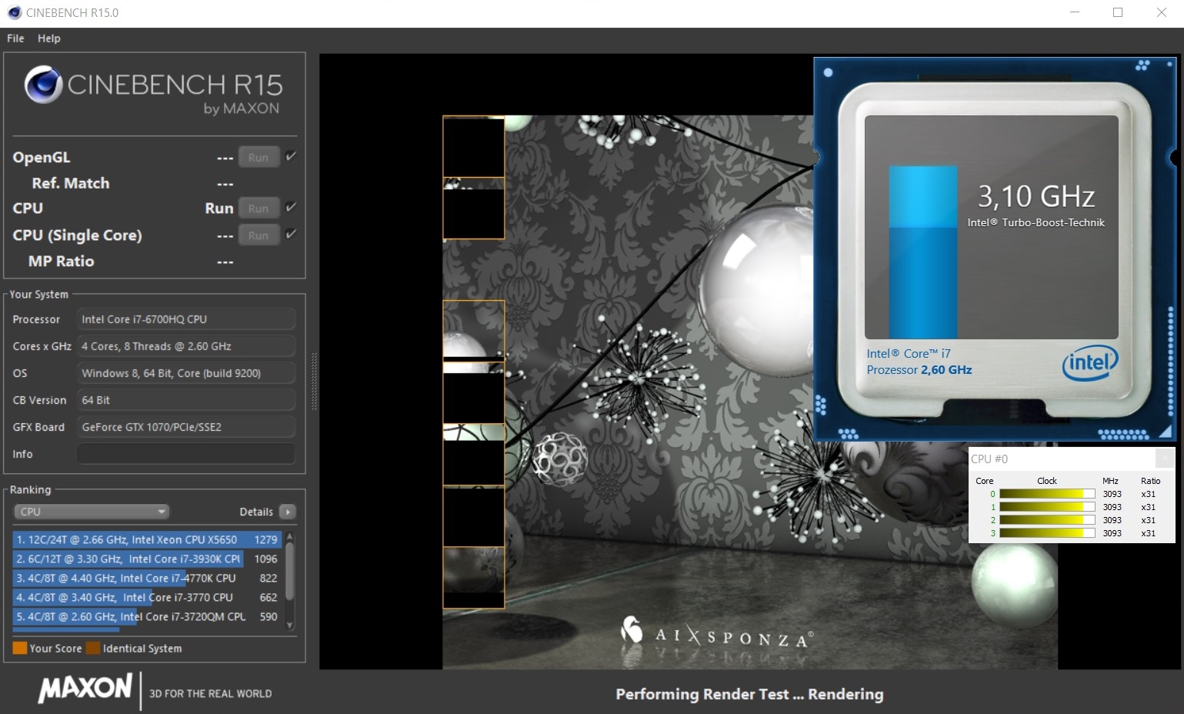Select ranking entry Intel Core i7-3930K
This screenshot has height=714, width=1184.
tap(147, 559)
